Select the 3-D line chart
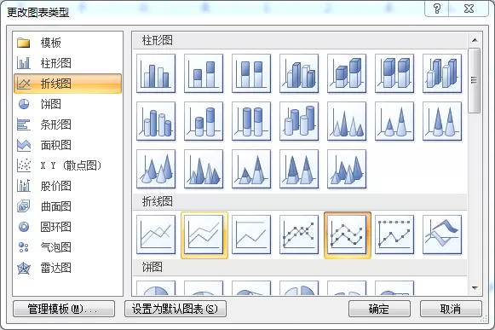495x330 pixels. coord(442,234)
